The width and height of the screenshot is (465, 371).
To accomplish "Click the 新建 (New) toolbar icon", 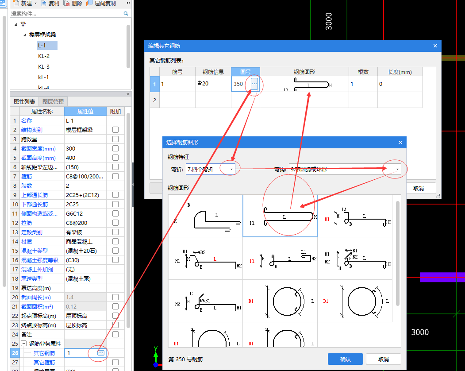I will pyautogui.click(x=16, y=3).
